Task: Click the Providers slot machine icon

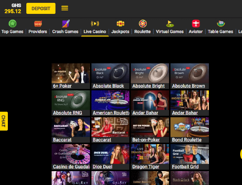Action: [38, 23]
